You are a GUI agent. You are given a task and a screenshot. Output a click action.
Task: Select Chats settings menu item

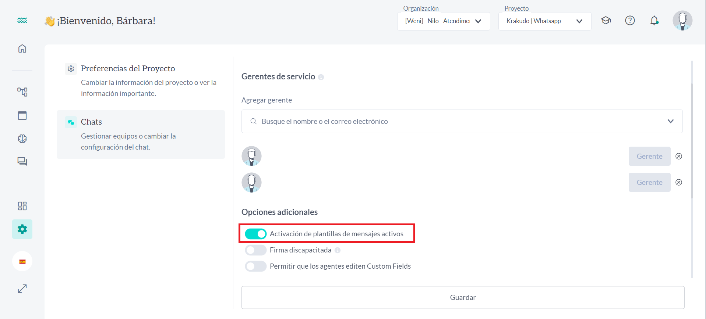(x=141, y=135)
